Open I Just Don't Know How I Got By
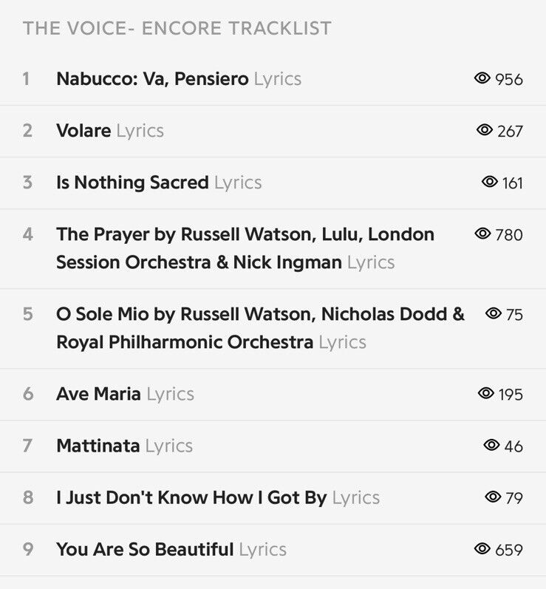 (191, 497)
